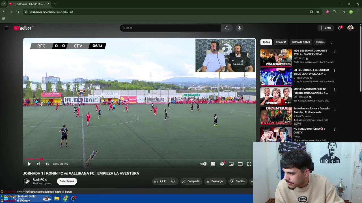The image size is (362, 203).
Task: Open options menu for LITTLE BOOGIE video
Action: pyautogui.click(x=335, y=70)
